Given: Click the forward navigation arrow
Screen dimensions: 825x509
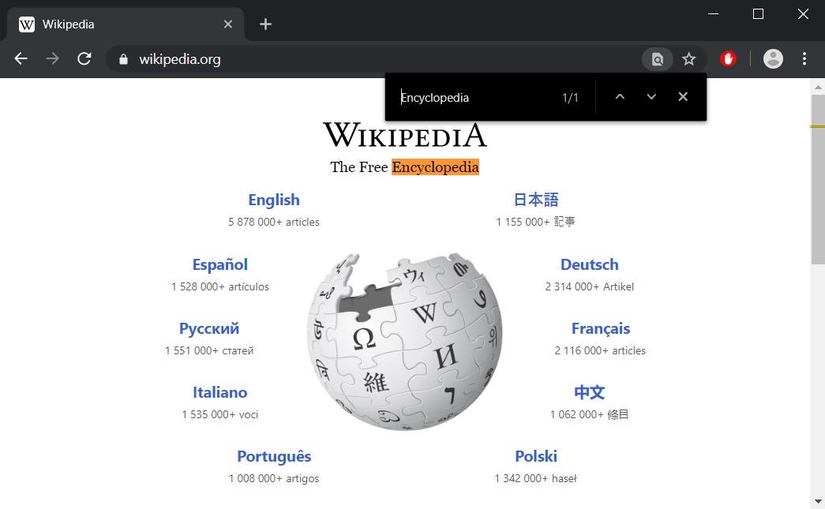Looking at the screenshot, I should [x=53, y=58].
